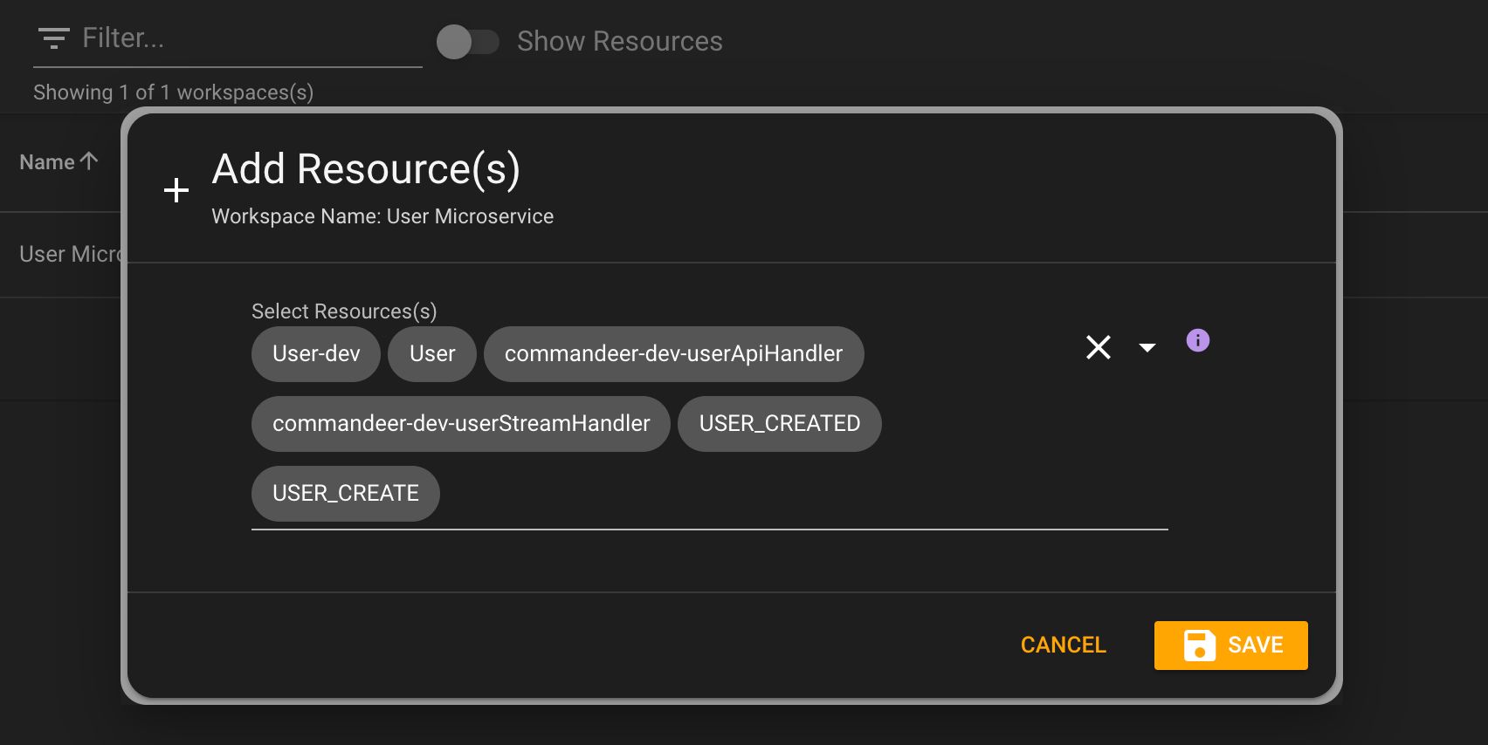Click the Add Resource(s) heading
Viewport: 1488px width, 745px height.
[367, 169]
